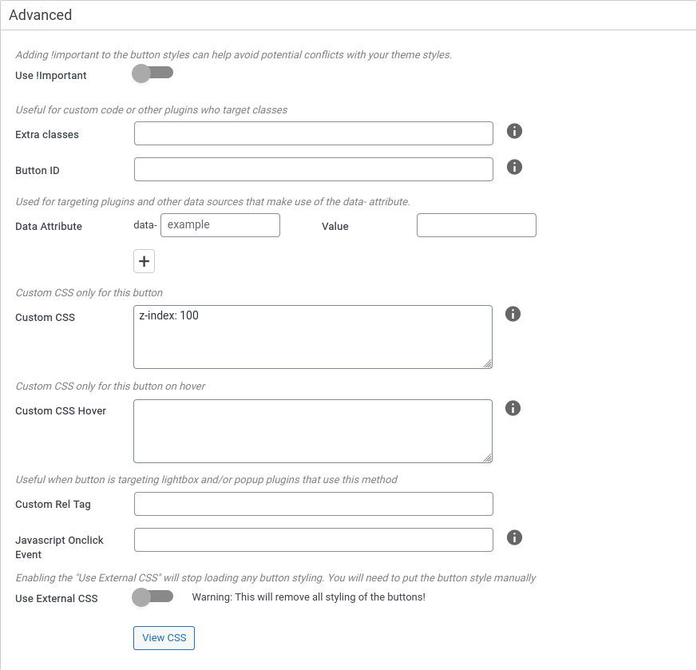Click resize handle of Custom CSS Hover box
Screen dimensions: 697x670
(487, 458)
